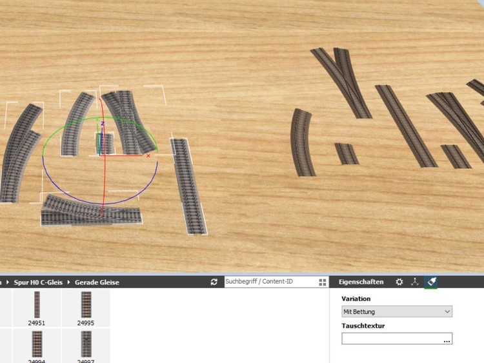This screenshot has width=484, height=363.
Task: Select the track thumbnail 24994
Action: click(x=37, y=346)
